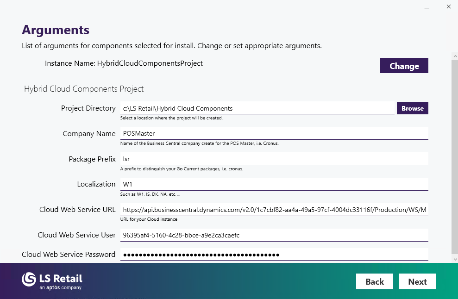
Task: Click the Hybrid Cloud Components Project section label
Action: (x=84, y=89)
